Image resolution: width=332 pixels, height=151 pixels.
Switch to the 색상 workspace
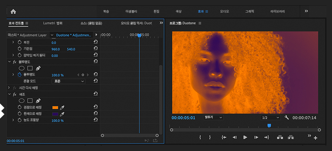click(x=179, y=11)
